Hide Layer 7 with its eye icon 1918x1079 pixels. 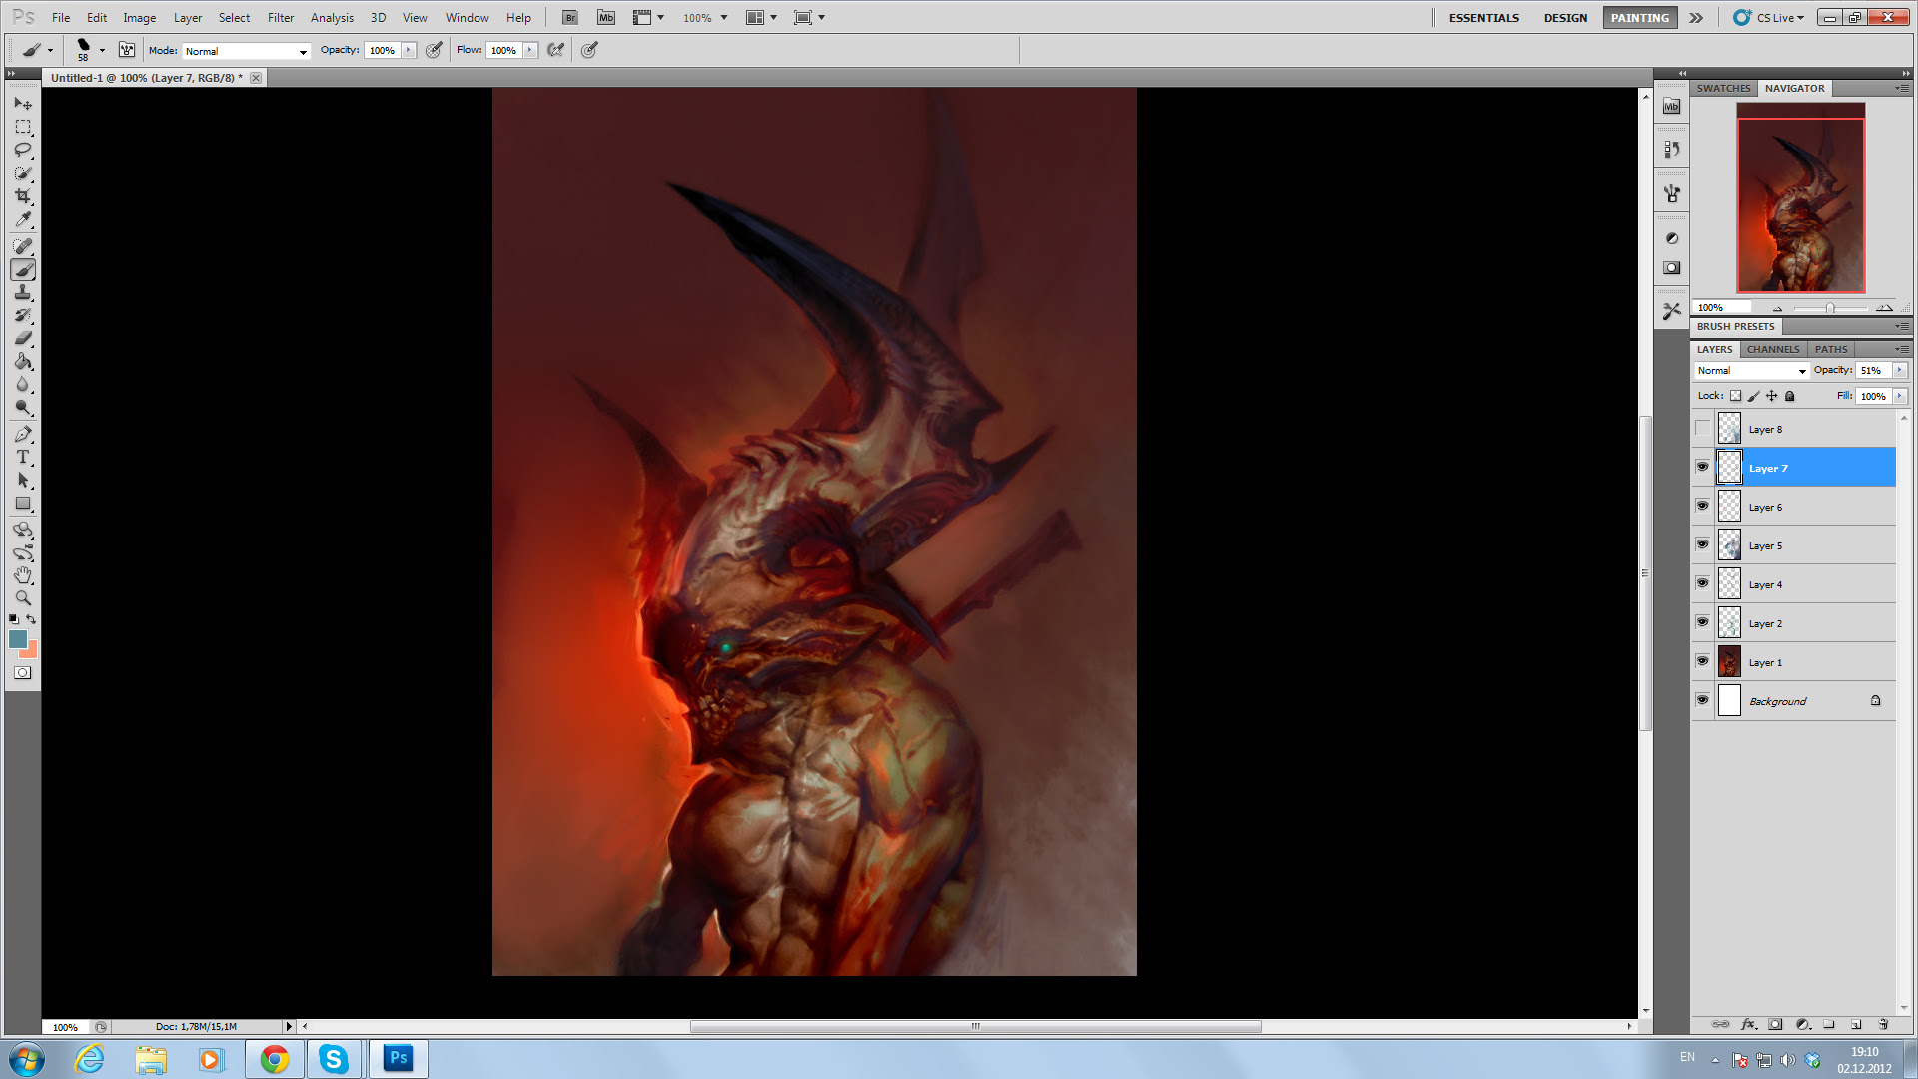(x=1702, y=467)
